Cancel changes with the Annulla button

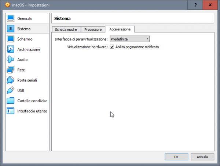[202, 157]
